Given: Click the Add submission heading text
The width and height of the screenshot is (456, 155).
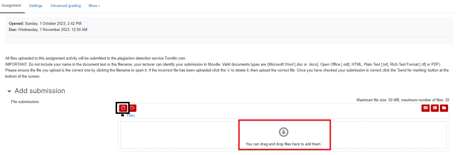Looking at the screenshot, I should coord(40,91).
